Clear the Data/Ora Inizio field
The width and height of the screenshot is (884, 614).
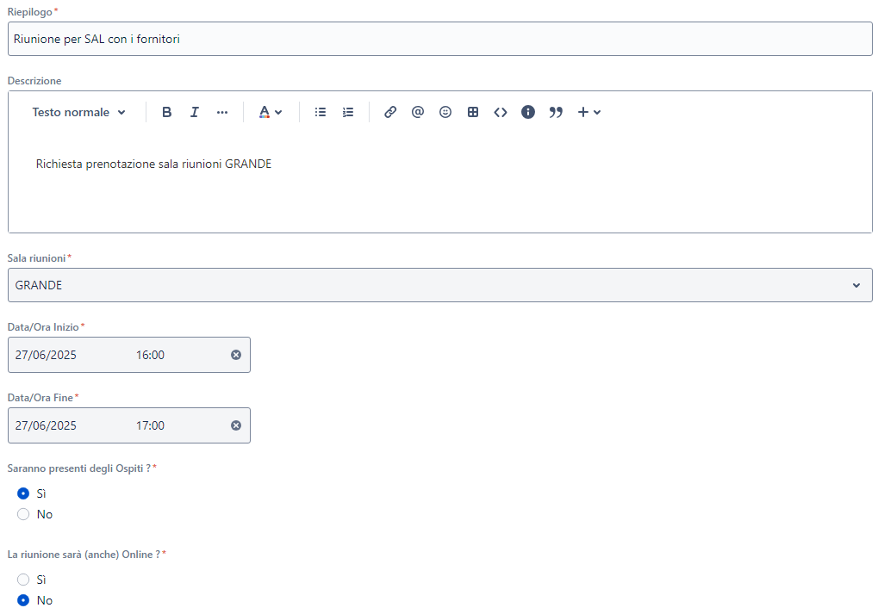[x=235, y=354]
